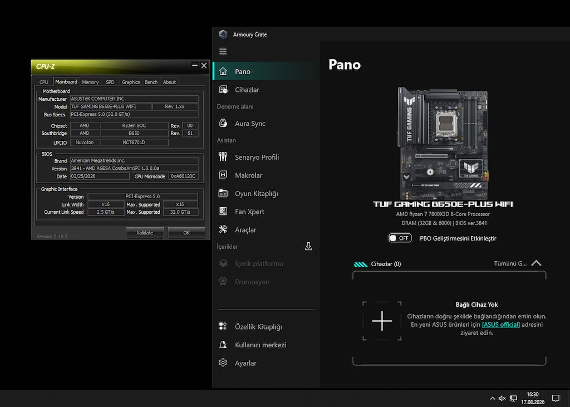570x407 pixels.
Task: Click the Armoury Crate logo icon
Action: (223, 34)
